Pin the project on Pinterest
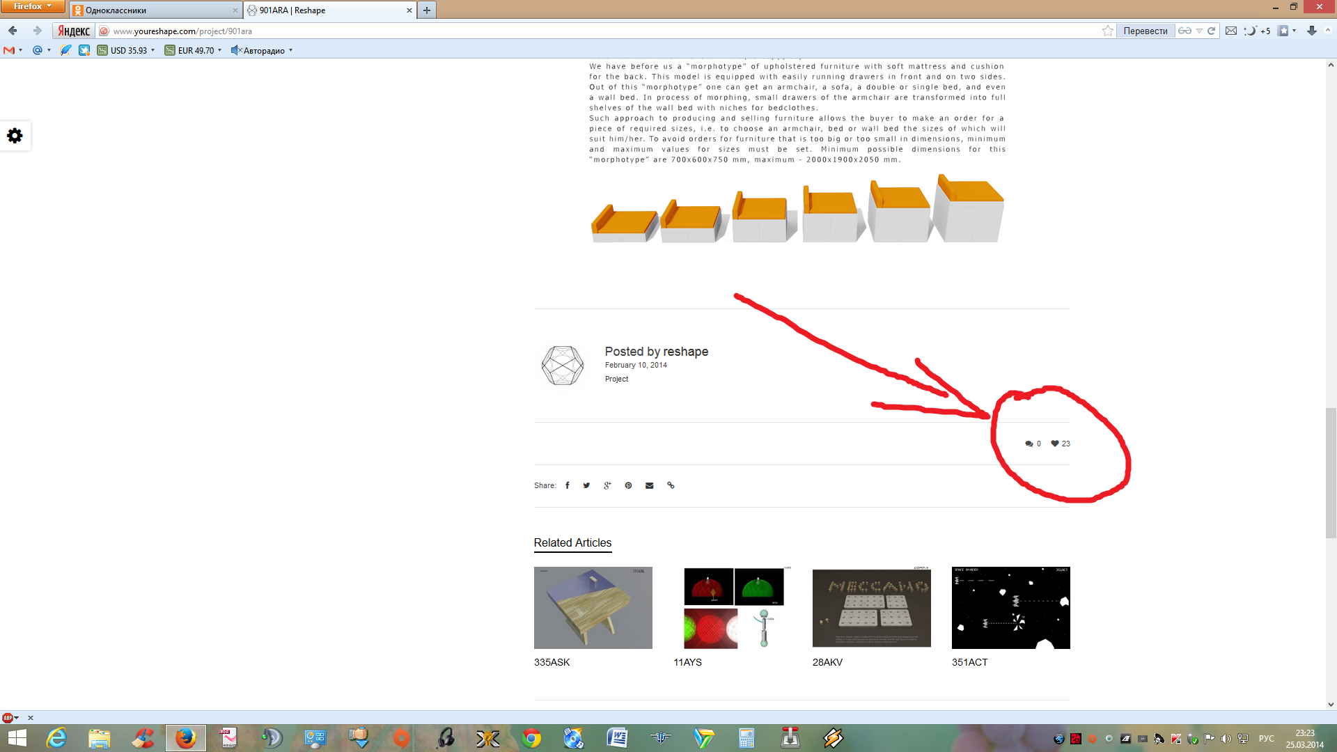 point(628,485)
